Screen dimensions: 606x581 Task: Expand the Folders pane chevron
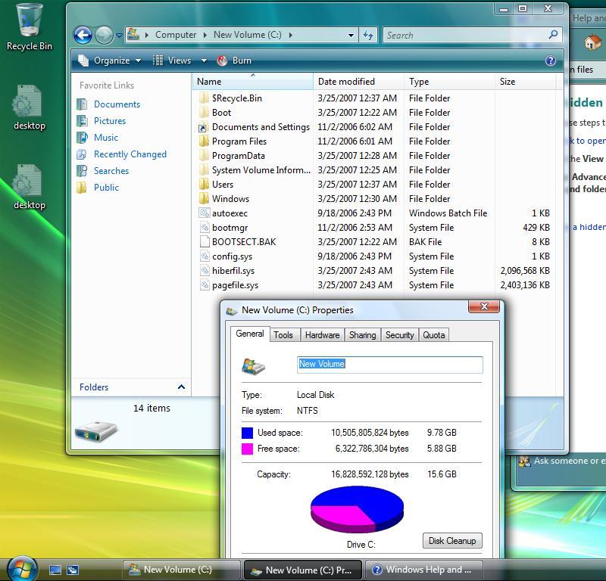181,387
